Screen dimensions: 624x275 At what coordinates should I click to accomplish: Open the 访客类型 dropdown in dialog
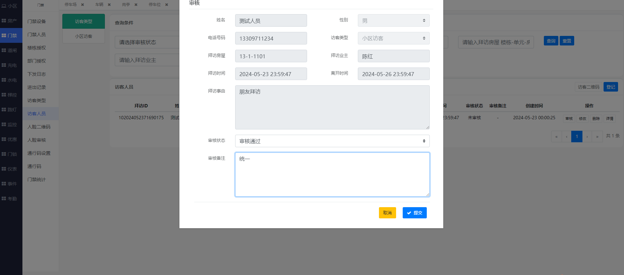(x=393, y=38)
